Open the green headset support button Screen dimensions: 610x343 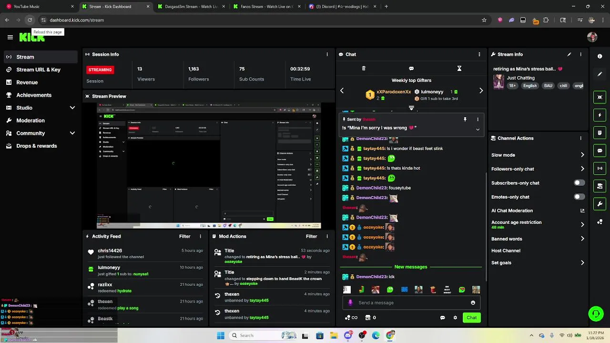pos(596,313)
